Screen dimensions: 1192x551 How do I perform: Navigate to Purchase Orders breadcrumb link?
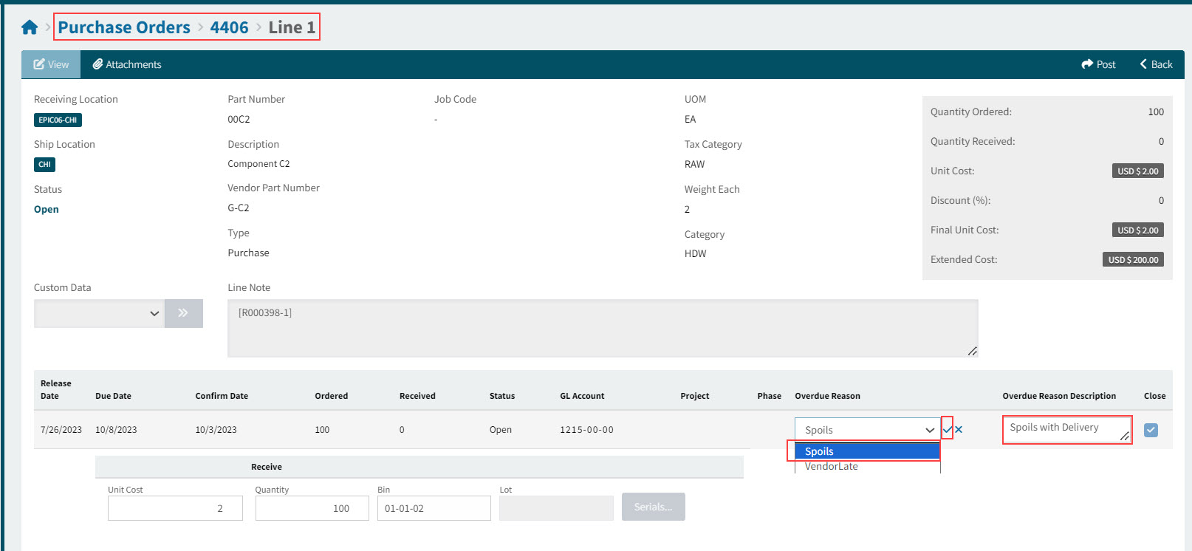(x=124, y=27)
